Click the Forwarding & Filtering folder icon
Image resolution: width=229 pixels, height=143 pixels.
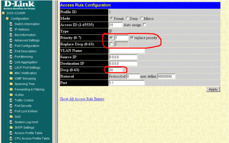[x=11, y=89]
